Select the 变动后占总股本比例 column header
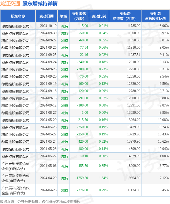 pos(155,16)
